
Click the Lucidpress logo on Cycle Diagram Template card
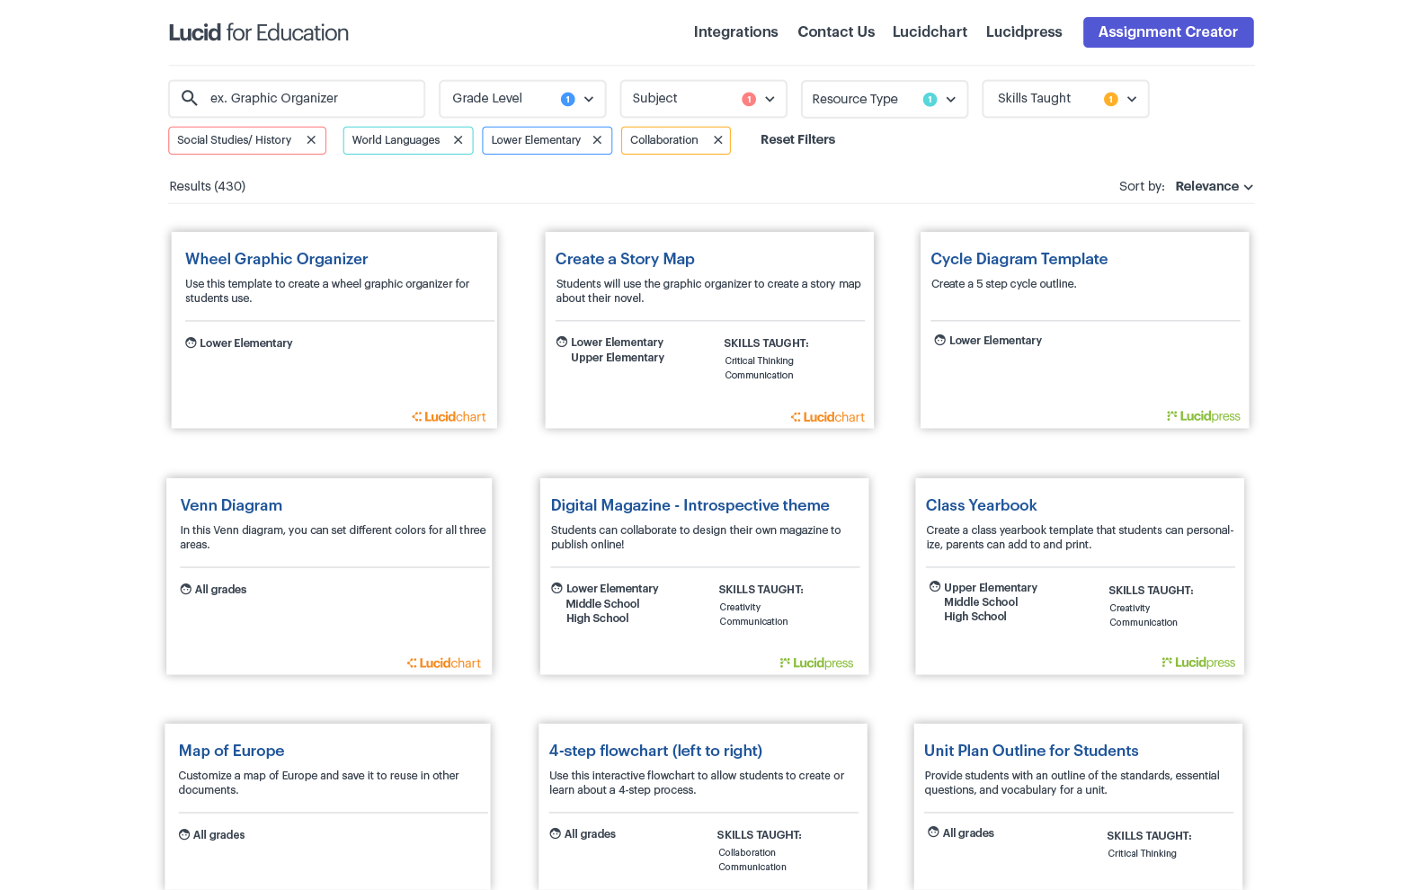coord(1203,416)
